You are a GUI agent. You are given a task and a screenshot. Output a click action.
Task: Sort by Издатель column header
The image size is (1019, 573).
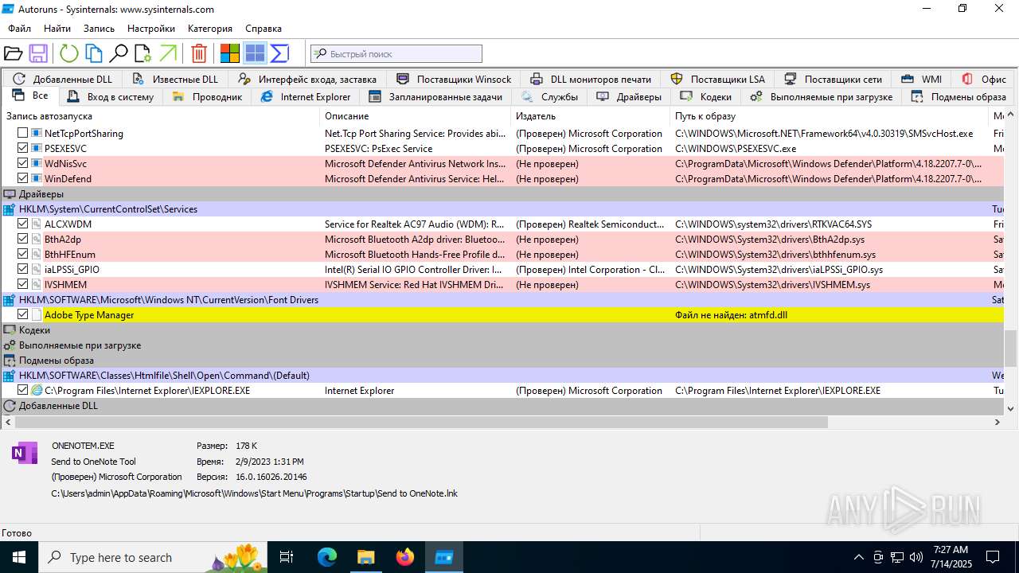591,116
